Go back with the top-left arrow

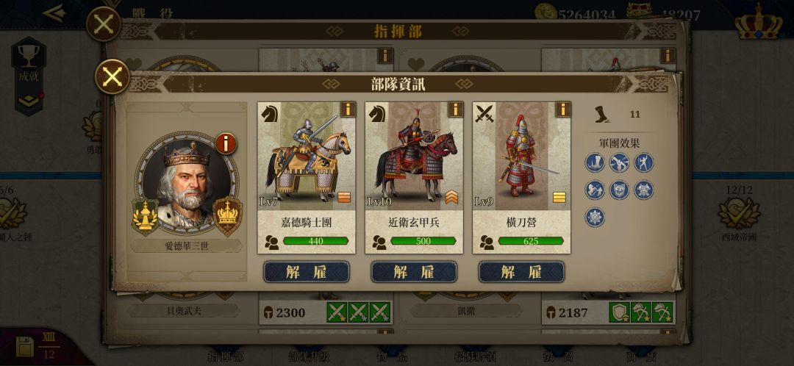point(54,12)
